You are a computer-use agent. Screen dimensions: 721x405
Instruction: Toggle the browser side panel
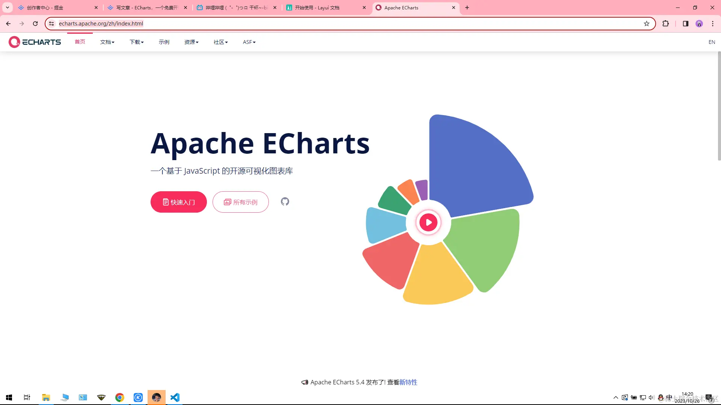point(686,24)
